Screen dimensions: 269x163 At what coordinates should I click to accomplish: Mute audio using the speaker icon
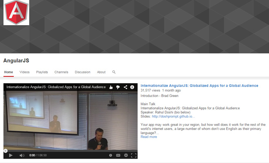pos(22,155)
